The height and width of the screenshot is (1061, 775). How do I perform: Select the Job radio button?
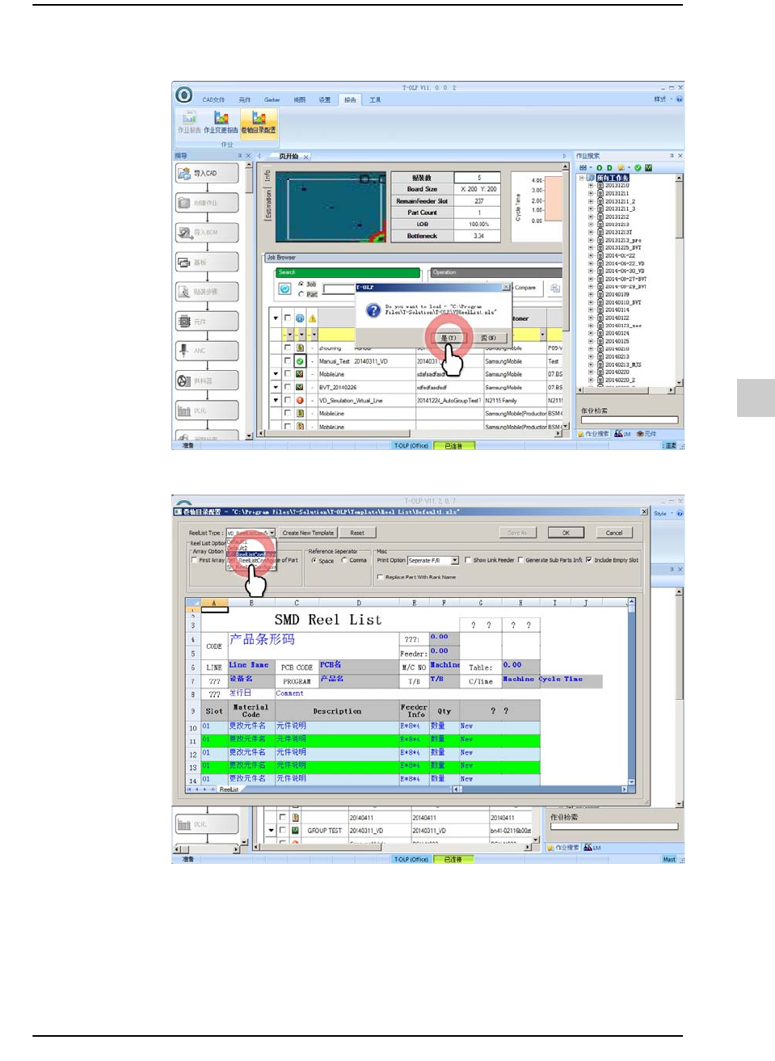click(301, 284)
